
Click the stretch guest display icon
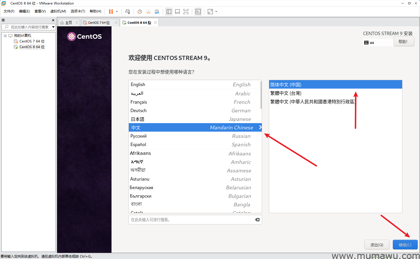(210, 12)
